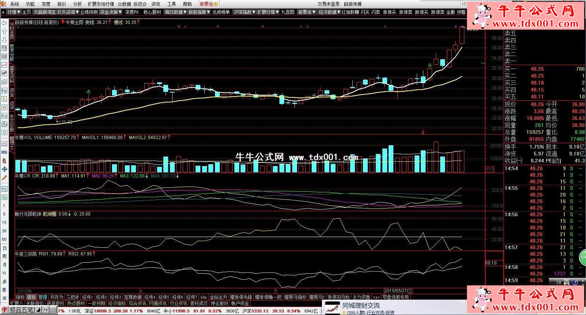Click the F5 icon in left sidebar
Image resolution: width=586 pixels, height=315 pixels.
(x=4, y=189)
